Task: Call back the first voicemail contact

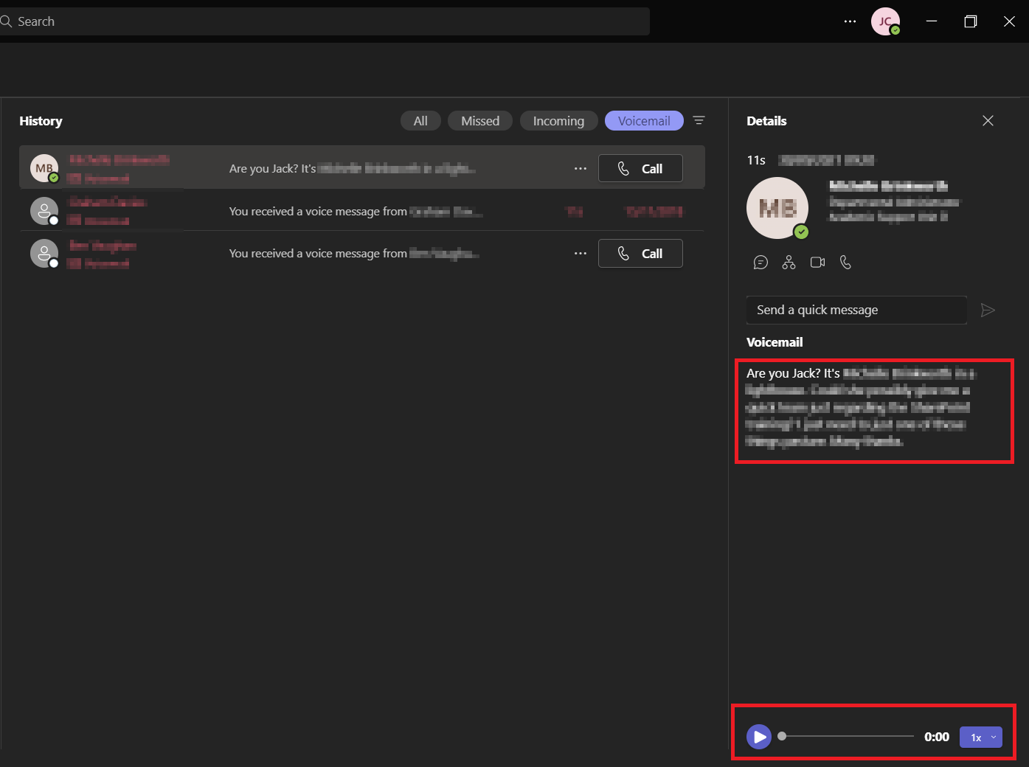Action: [x=640, y=168]
